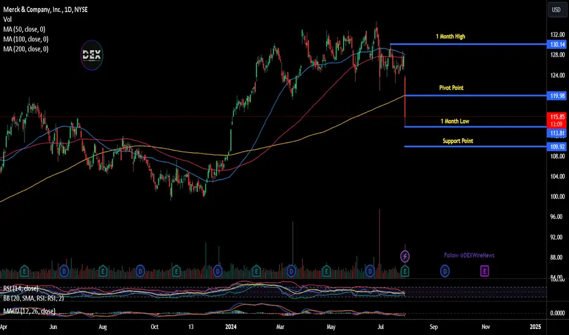This screenshot has height=335, width=569.
Task: Select the Vol indicator legend
Action: (x=7, y=19)
